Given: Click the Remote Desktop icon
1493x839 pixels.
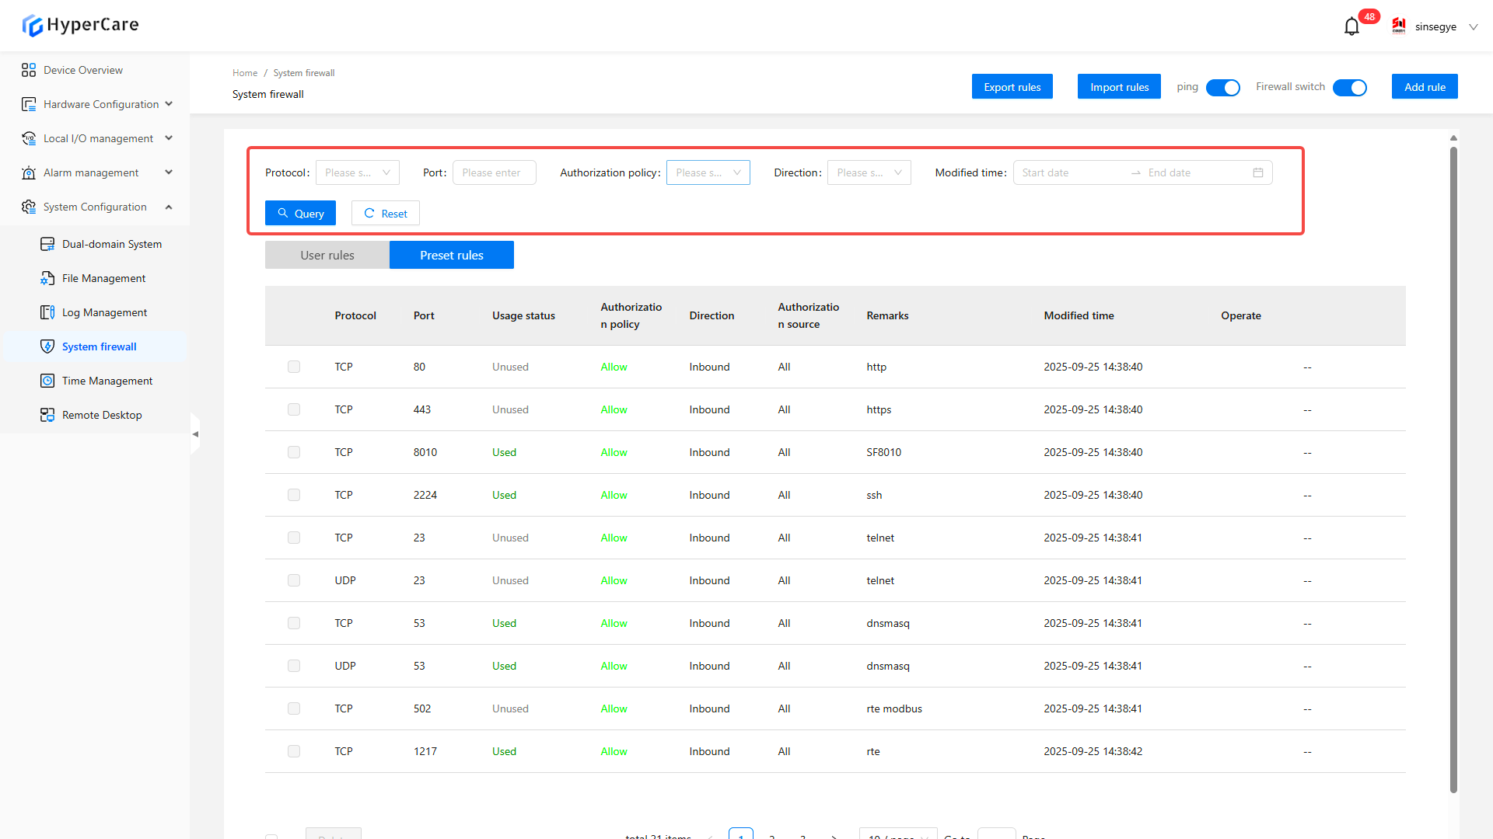Looking at the screenshot, I should point(47,415).
